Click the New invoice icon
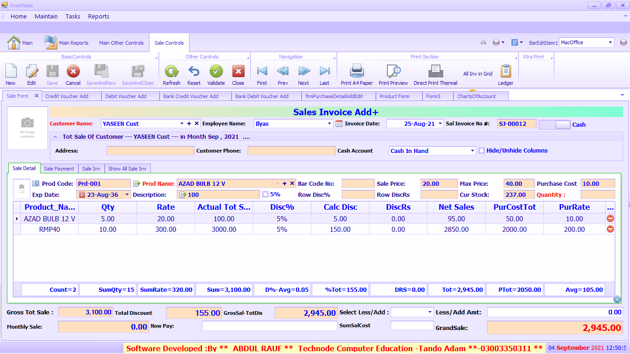The height and width of the screenshot is (354, 630). coord(11,71)
